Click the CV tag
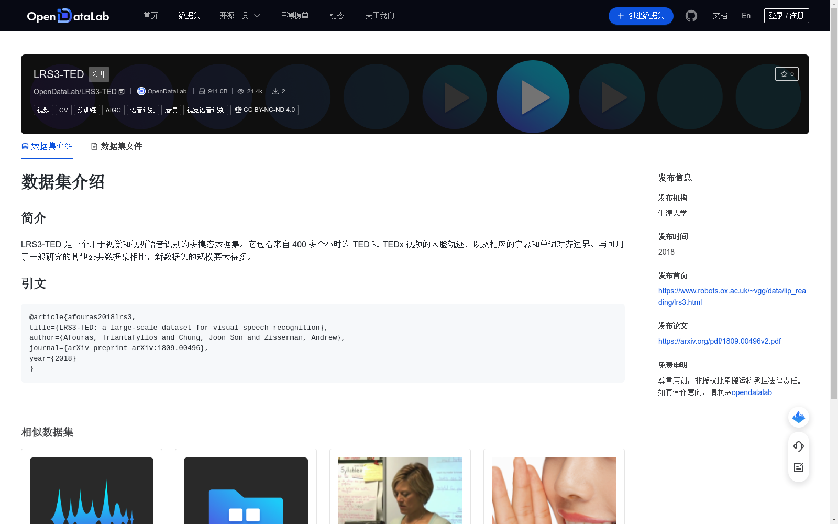This screenshot has height=524, width=838. [63, 110]
